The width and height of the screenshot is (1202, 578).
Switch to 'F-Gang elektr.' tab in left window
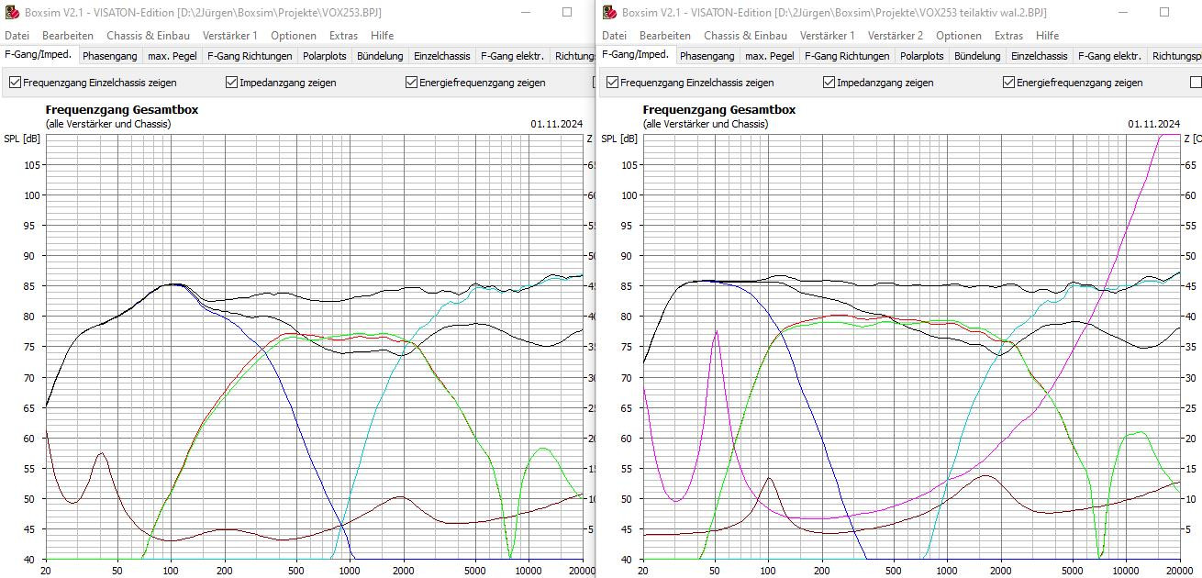(x=512, y=56)
